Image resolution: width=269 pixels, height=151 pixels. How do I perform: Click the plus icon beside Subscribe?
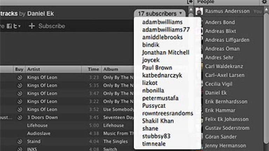(x=32, y=26)
